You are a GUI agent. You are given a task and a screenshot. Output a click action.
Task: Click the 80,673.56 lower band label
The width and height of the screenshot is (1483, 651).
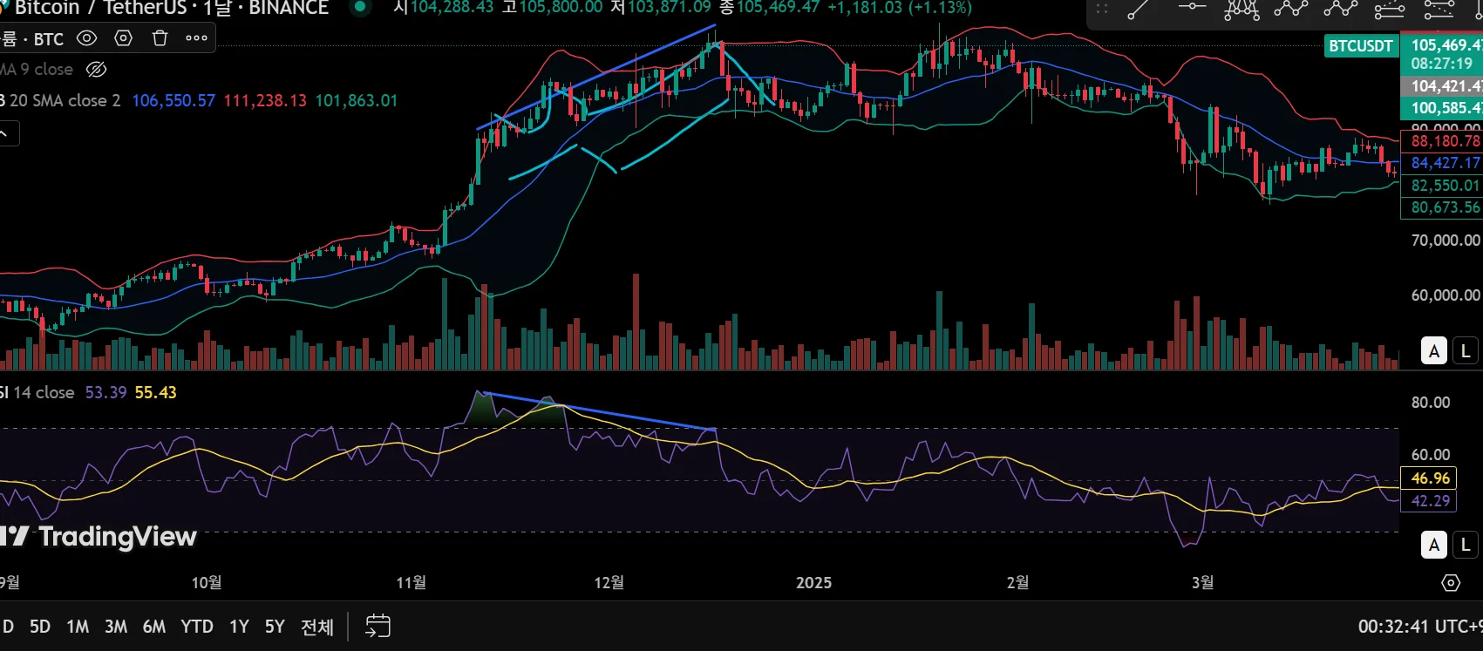pyautogui.click(x=1443, y=207)
